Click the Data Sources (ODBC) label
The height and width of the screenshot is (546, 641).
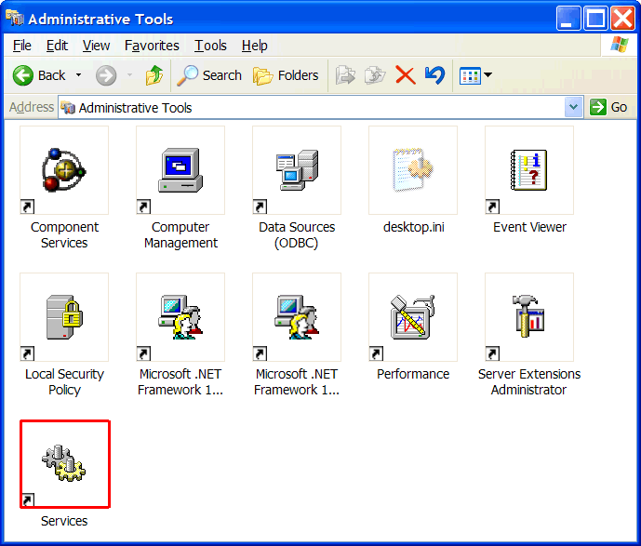click(297, 235)
